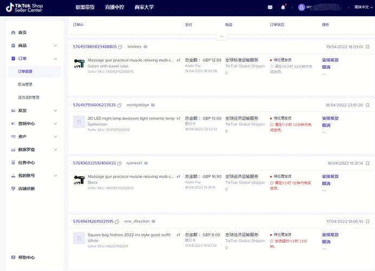Select 取消管理 in the sidebar
This screenshot has width=375, height=271.
(x=25, y=85)
